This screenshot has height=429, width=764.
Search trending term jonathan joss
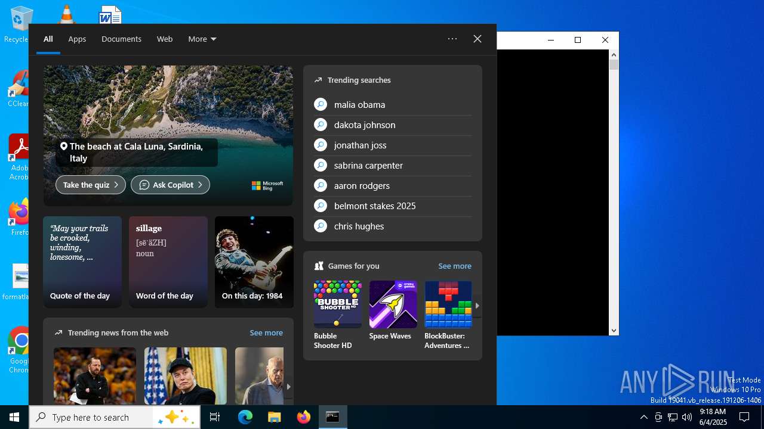tap(393, 145)
